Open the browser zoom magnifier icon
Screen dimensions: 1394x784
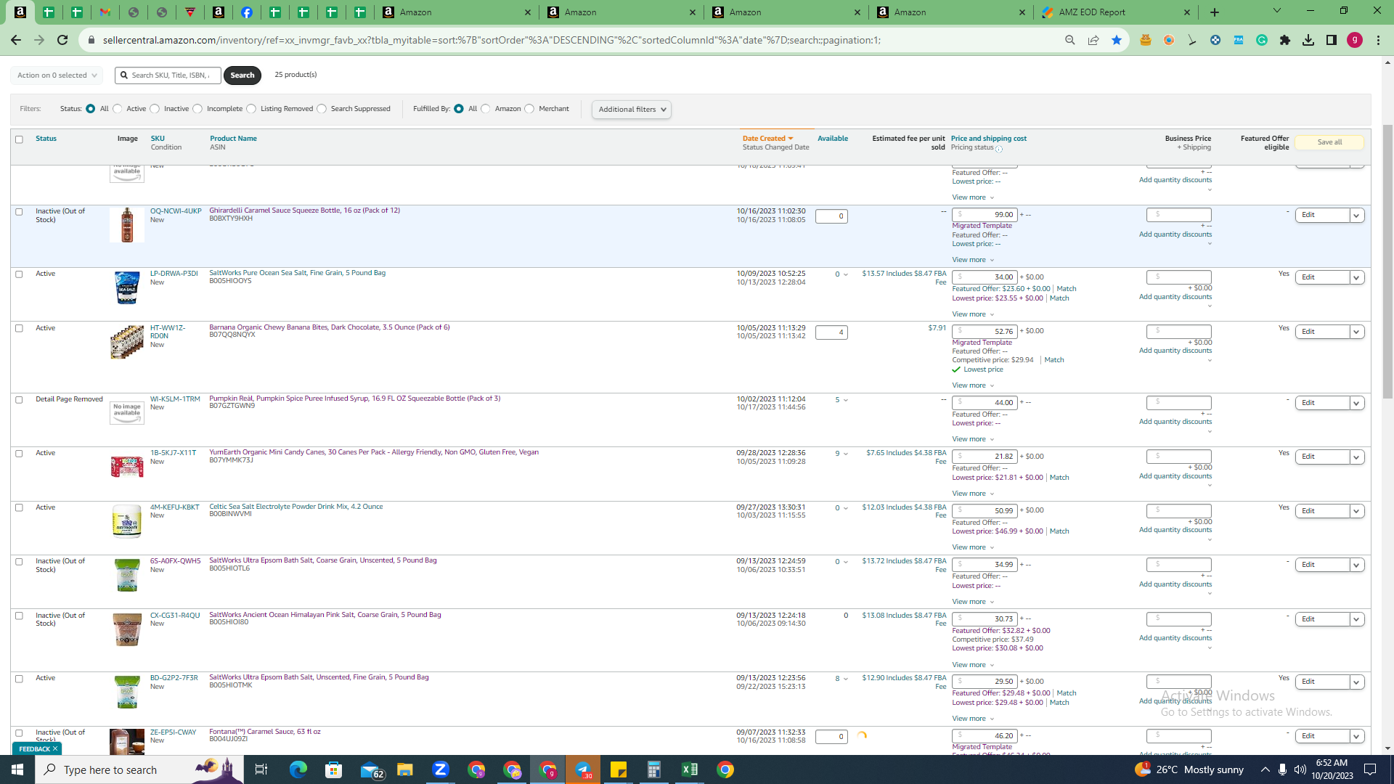point(1069,40)
